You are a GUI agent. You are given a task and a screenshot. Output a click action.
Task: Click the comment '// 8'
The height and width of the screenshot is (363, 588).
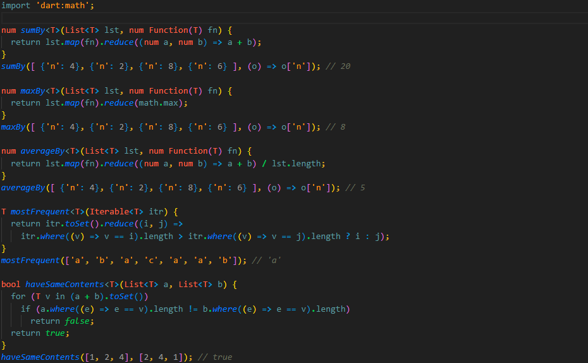click(336, 127)
